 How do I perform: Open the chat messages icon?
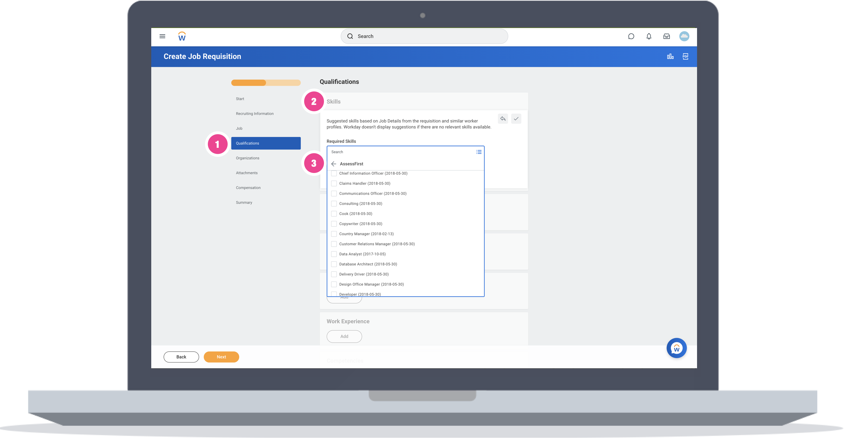(631, 36)
